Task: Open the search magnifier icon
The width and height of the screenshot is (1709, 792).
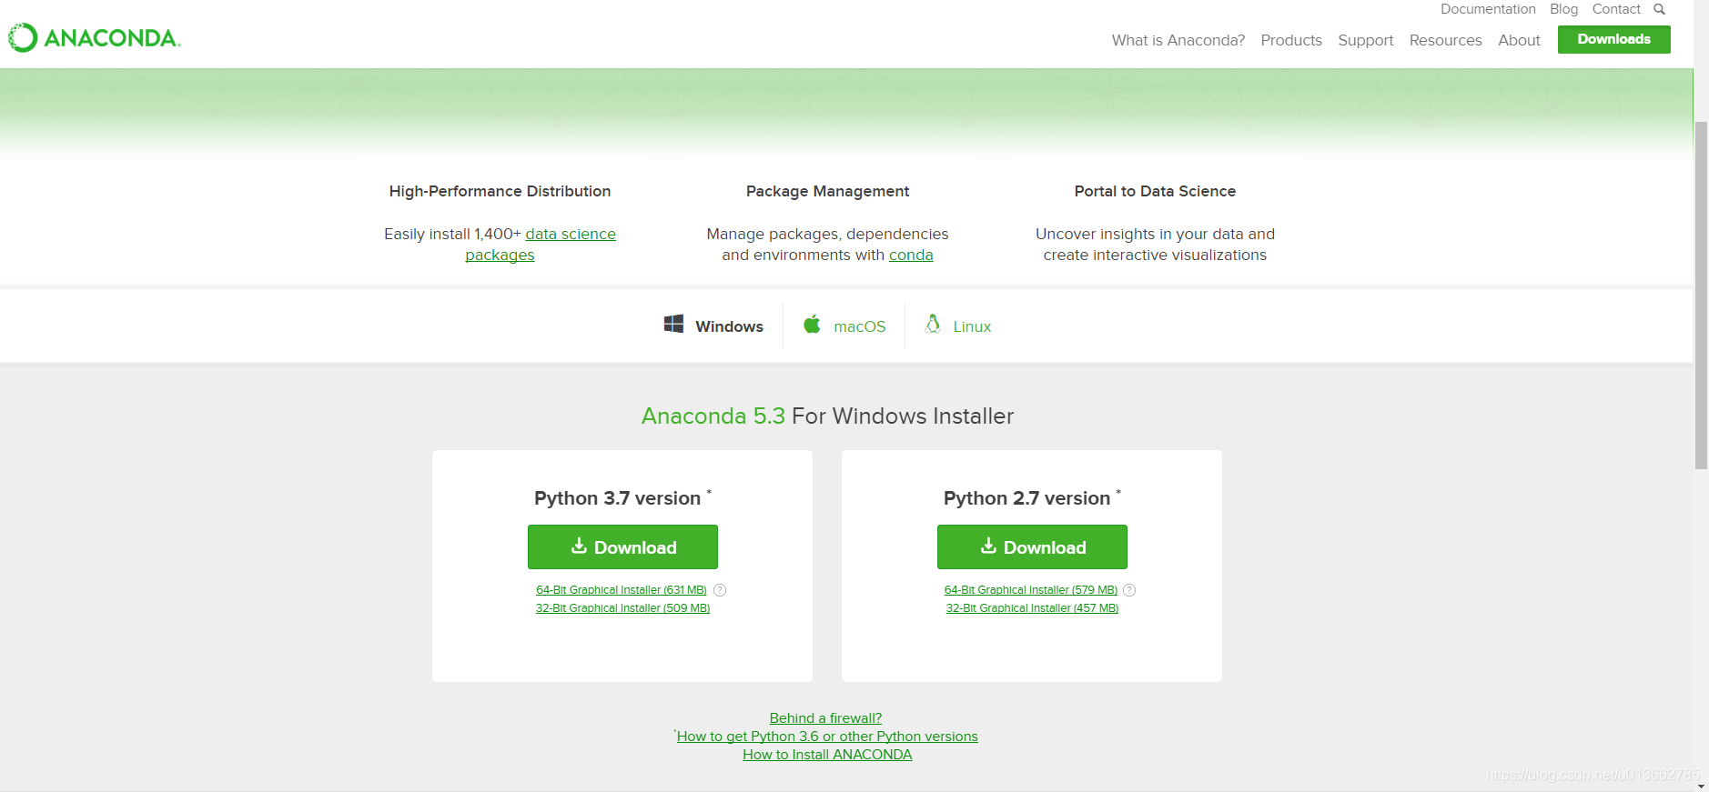Action: (1659, 9)
